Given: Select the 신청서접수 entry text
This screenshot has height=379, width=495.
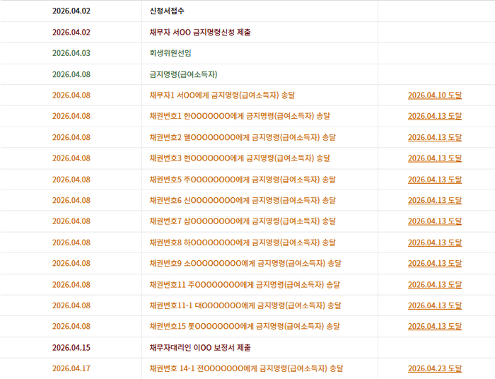Looking at the screenshot, I should tap(167, 11).
